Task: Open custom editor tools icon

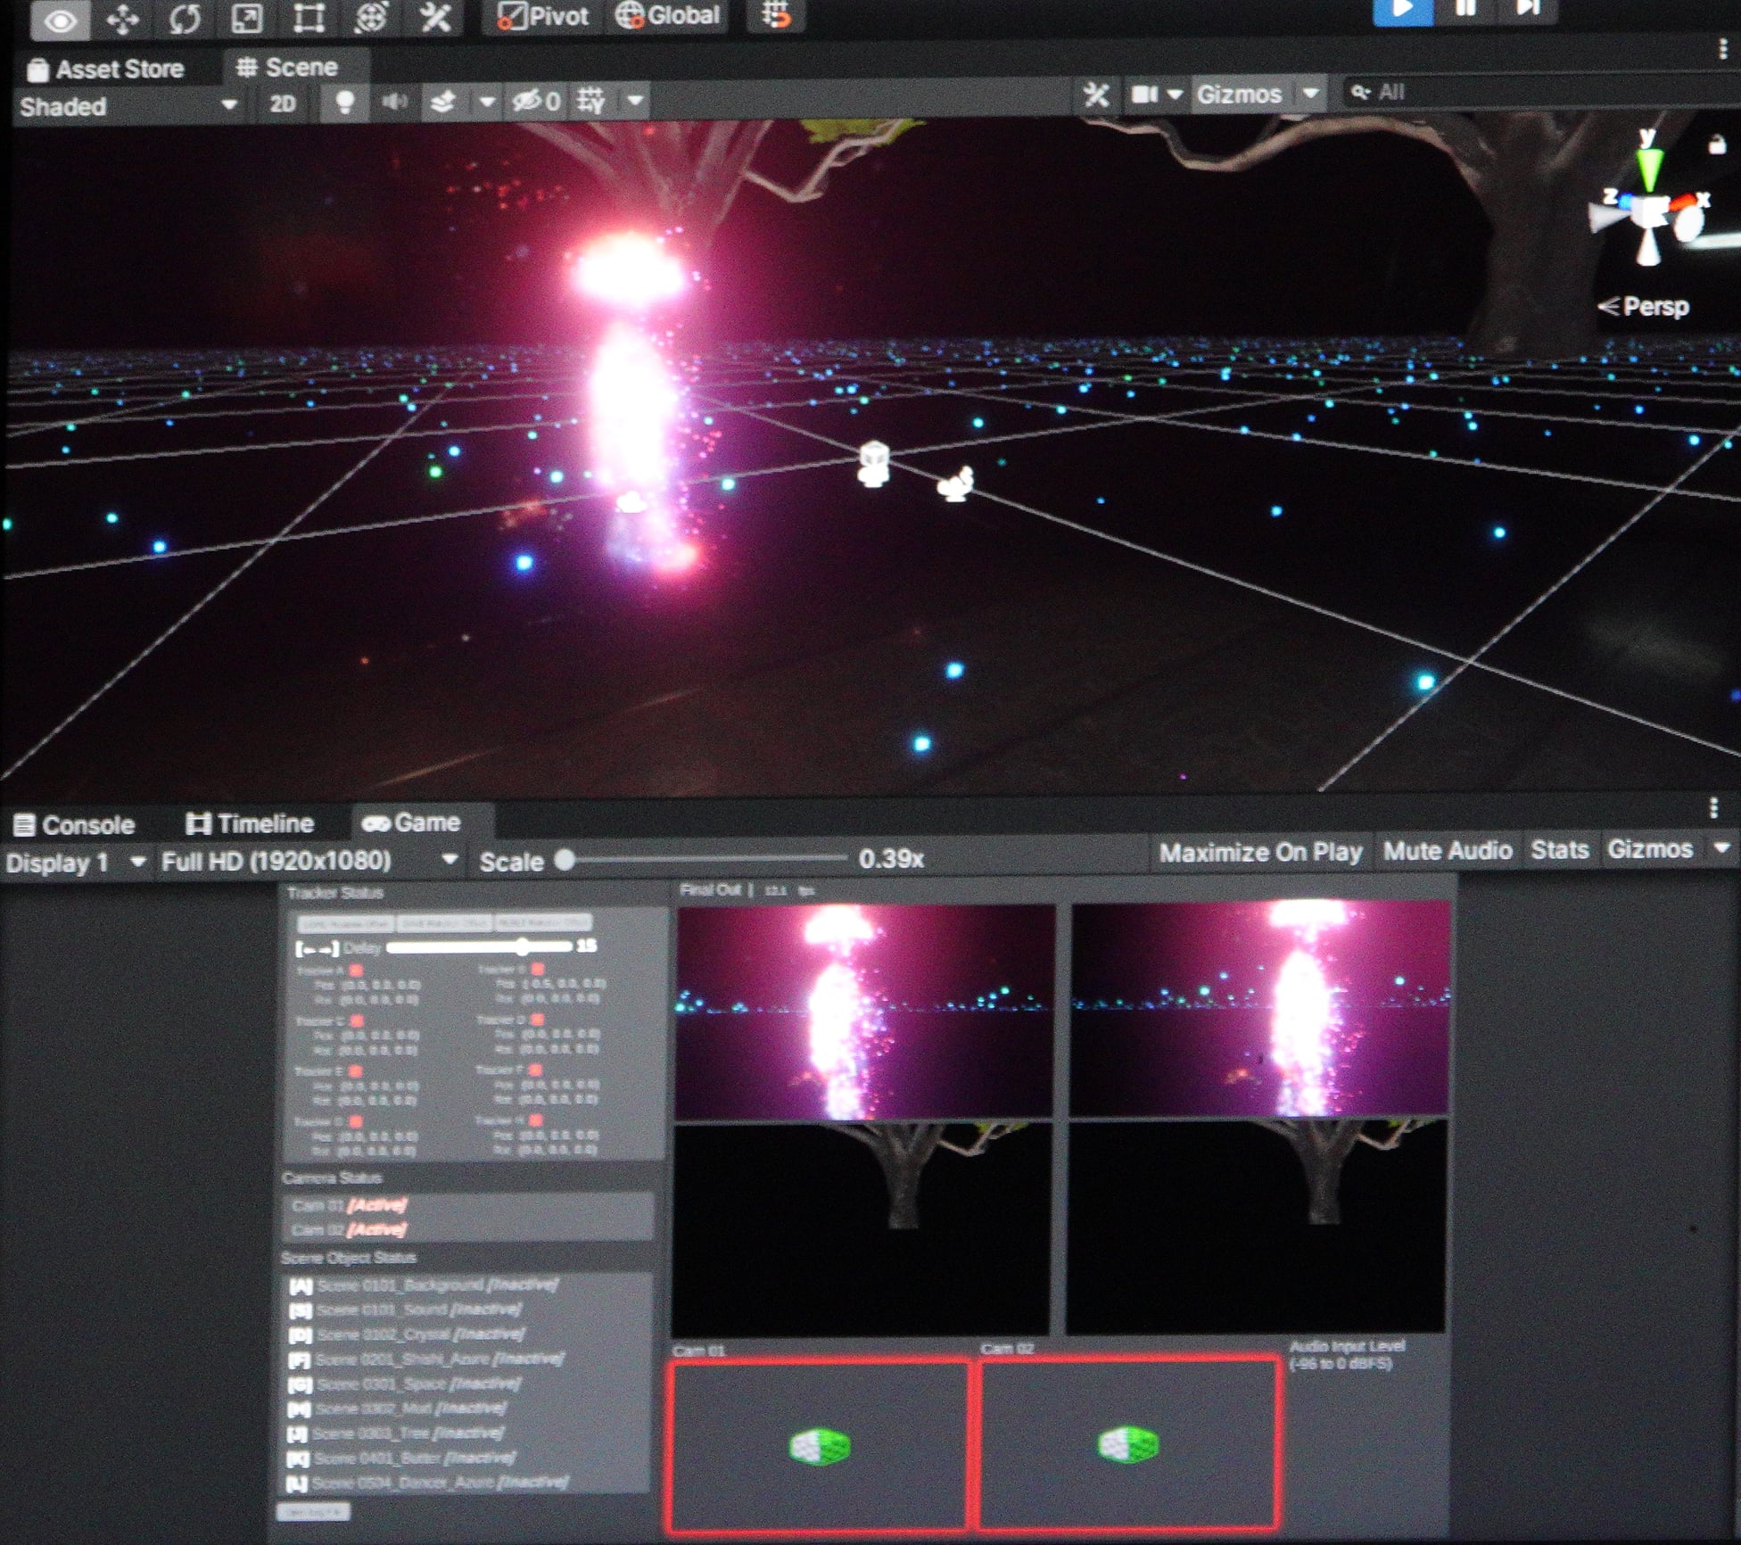Action: click(x=435, y=18)
